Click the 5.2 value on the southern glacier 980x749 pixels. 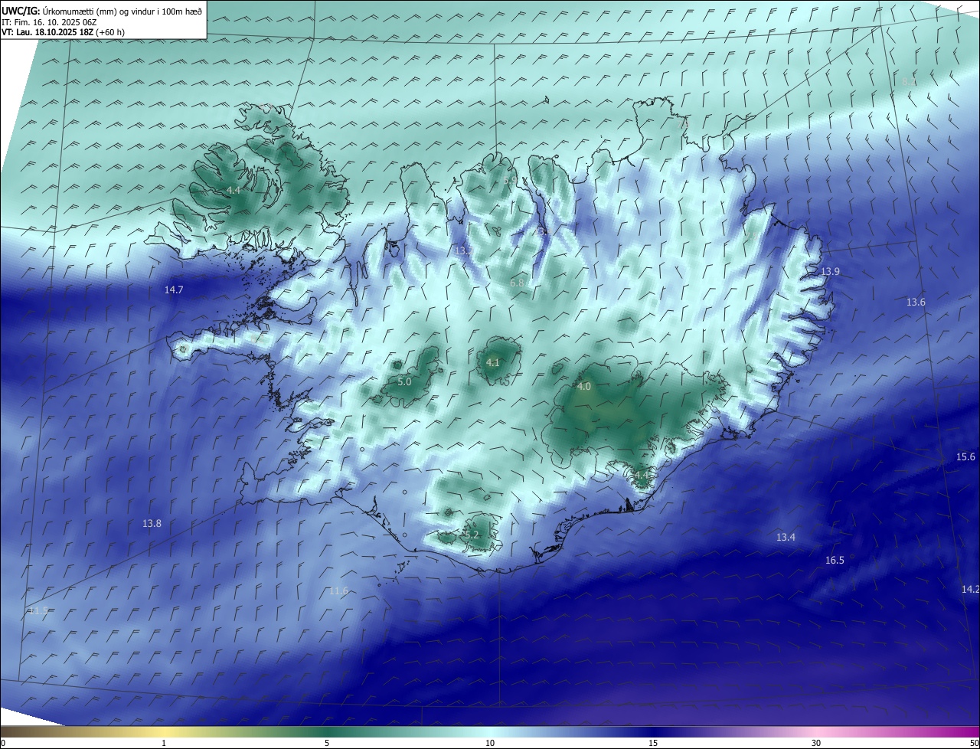pos(472,535)
